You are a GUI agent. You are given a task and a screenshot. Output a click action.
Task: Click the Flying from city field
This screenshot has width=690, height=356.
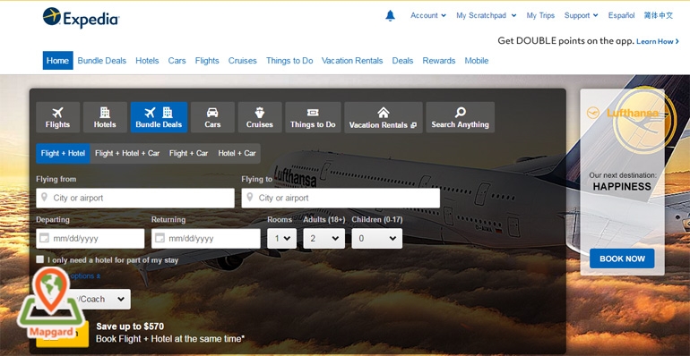point(135,198)
